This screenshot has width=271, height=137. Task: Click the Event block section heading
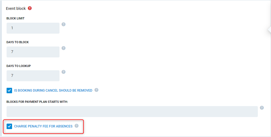point(16,8)
